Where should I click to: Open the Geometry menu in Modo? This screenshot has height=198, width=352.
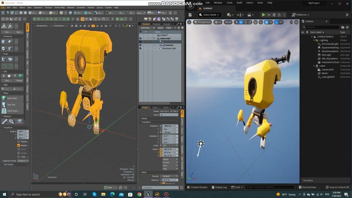coord(38,7)
